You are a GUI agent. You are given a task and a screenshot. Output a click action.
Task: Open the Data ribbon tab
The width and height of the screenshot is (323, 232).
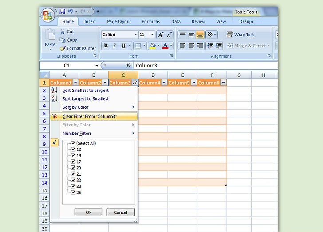click(176, 21)
